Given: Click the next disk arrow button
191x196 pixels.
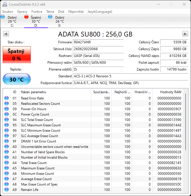Looking at the screenshot, I should [x=185, y=34].
